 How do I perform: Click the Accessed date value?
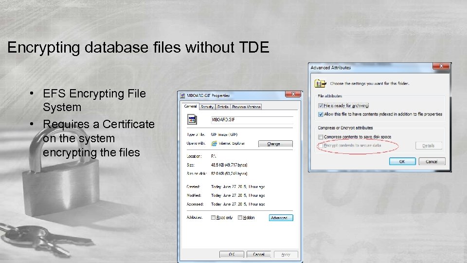tap(238, 204)
